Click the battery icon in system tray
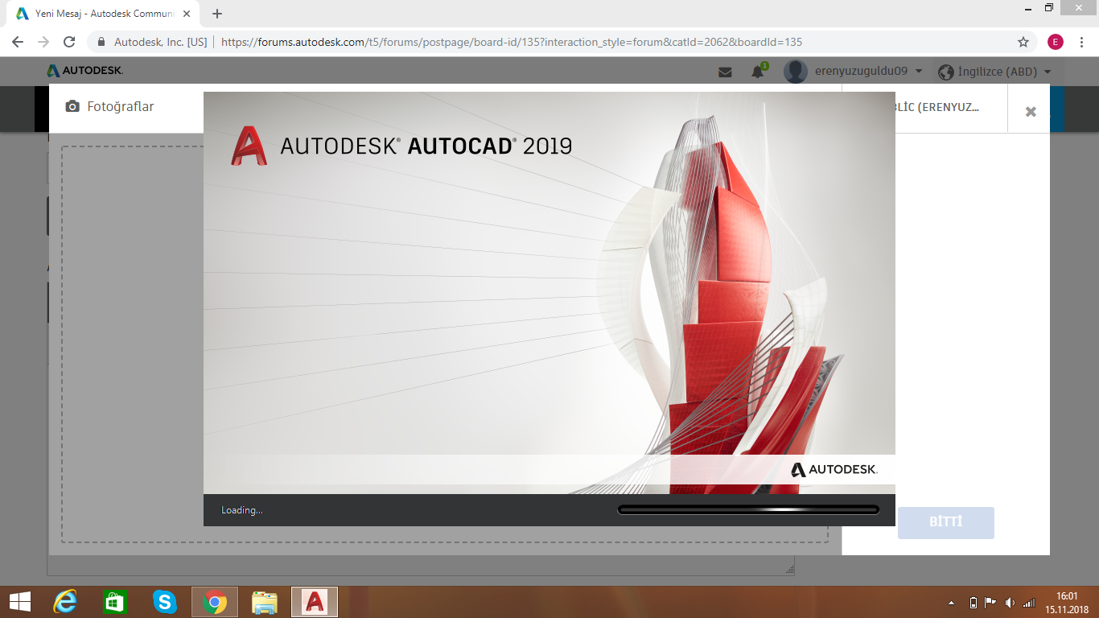 pos(973,602)
